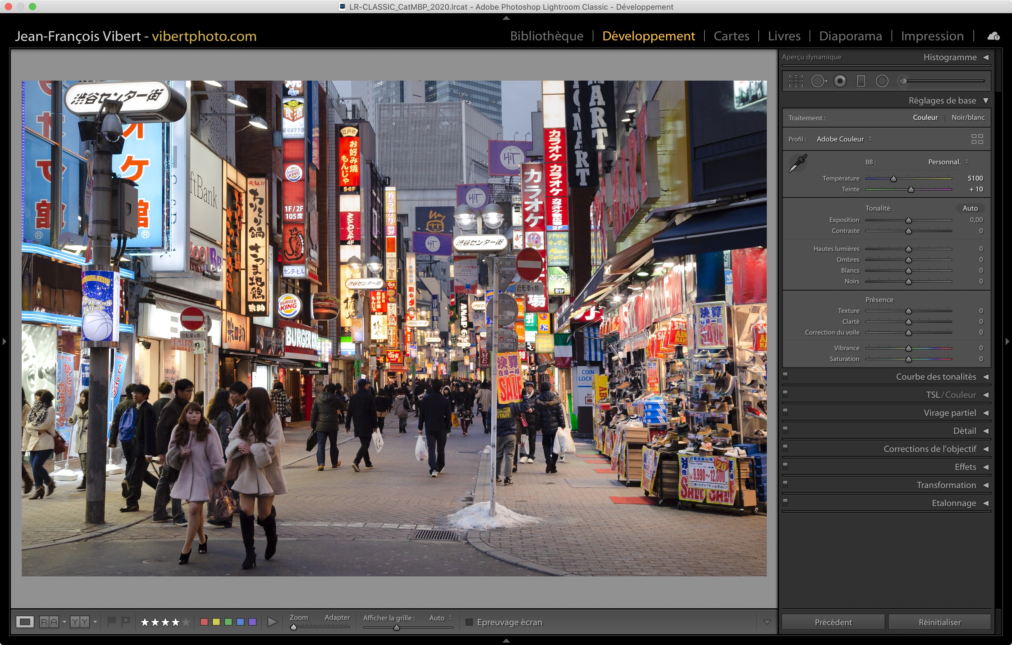The image size is (1012, 645).
Task: Open the profile browser grid icon
Action: pos(977,139)
